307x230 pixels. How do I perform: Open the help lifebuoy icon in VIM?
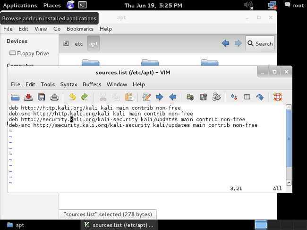coord(278,97)
